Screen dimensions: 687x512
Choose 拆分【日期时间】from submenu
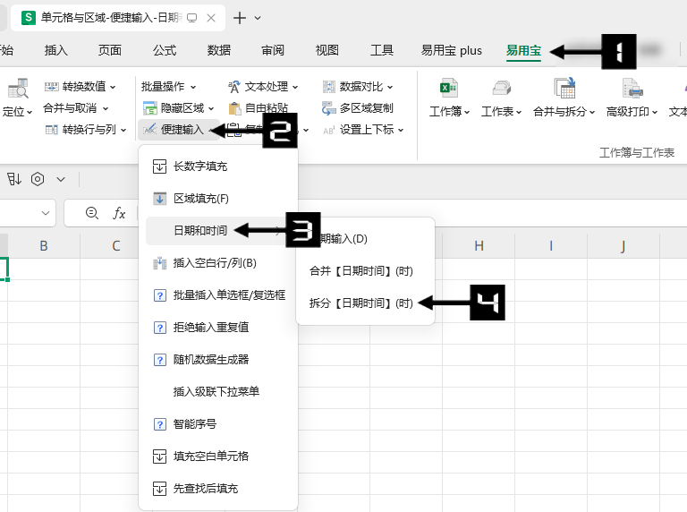[x=361, y=303]
